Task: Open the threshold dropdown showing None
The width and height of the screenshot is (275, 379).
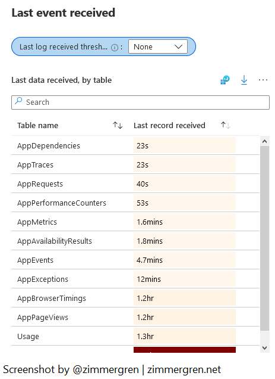Action: point(158,46)
